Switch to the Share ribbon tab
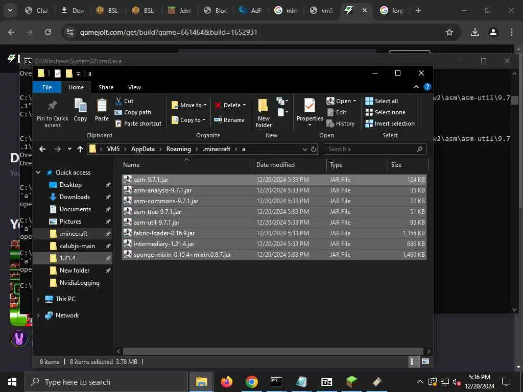The width and height of the screenshot is (523, 392). [x=106, y=87]
